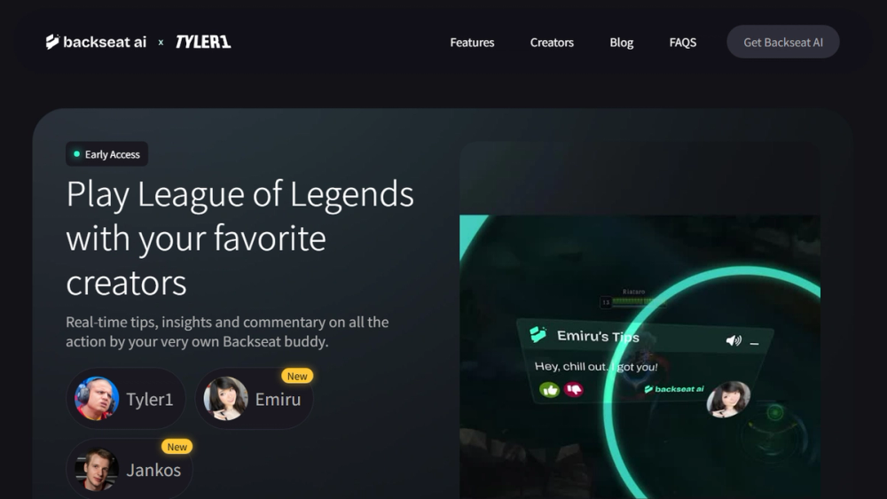Select the Jankos creator chip

130,469
